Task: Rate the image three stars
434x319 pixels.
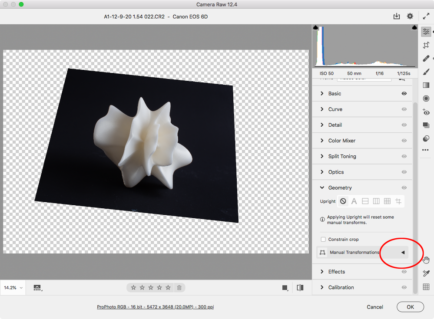Action: (151, 288)
